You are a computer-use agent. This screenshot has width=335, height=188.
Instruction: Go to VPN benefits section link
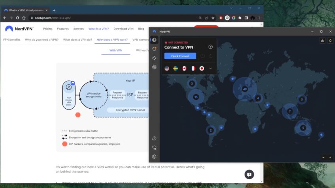(11, 40)
